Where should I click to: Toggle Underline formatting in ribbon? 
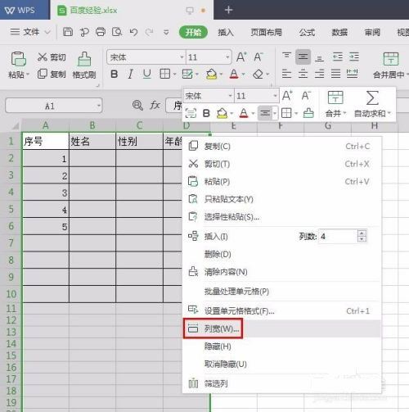[x=147, y=74]
